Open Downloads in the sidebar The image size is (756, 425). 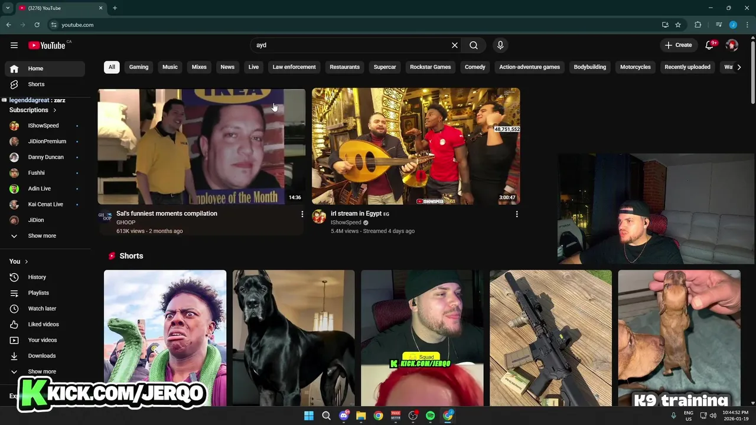[45, 356]
